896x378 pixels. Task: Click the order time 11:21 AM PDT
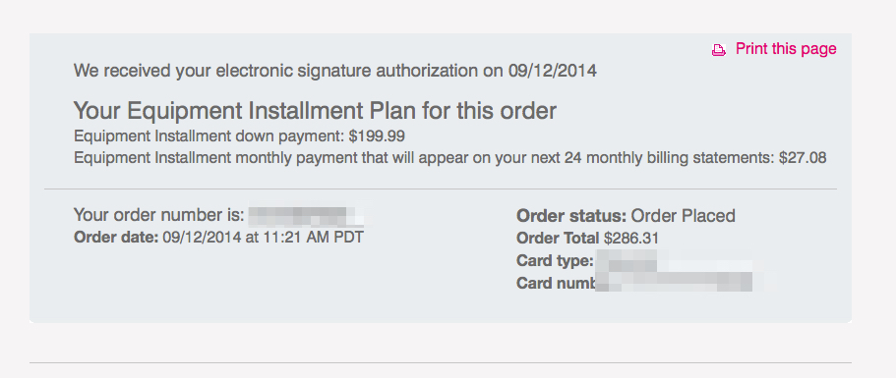[313, 238]
